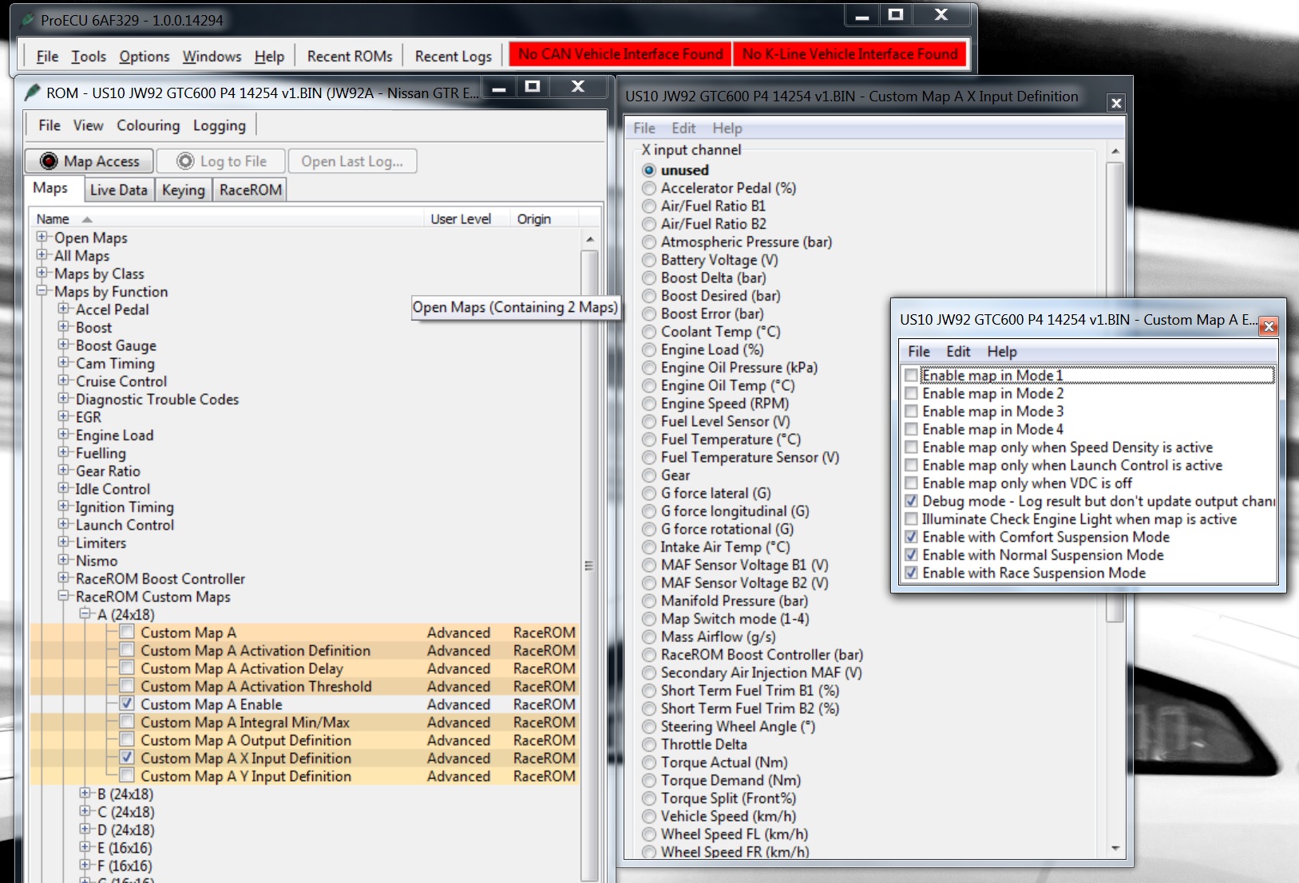Viewport: 1299px width, 883px height.
Task: Uncheck Enable with Race Suspension Mode
Action: pyautogui.click(x=911, y=573)
